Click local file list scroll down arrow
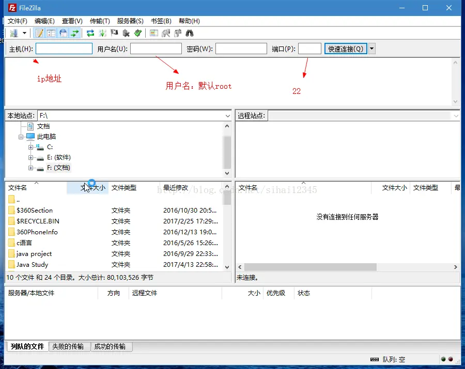 coord(227,267)
